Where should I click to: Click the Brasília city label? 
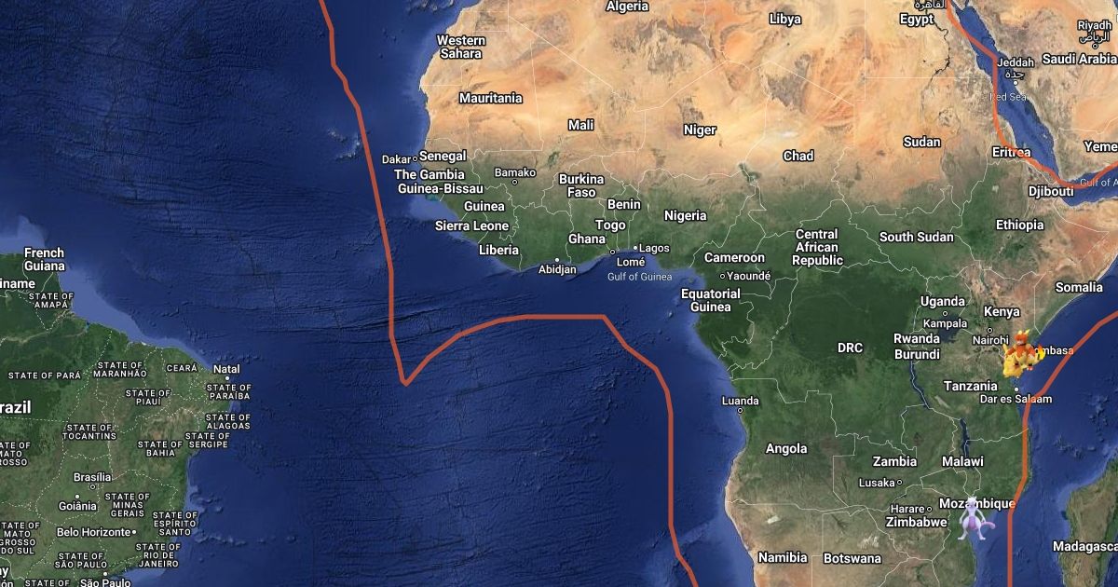(x=92, y=477)
